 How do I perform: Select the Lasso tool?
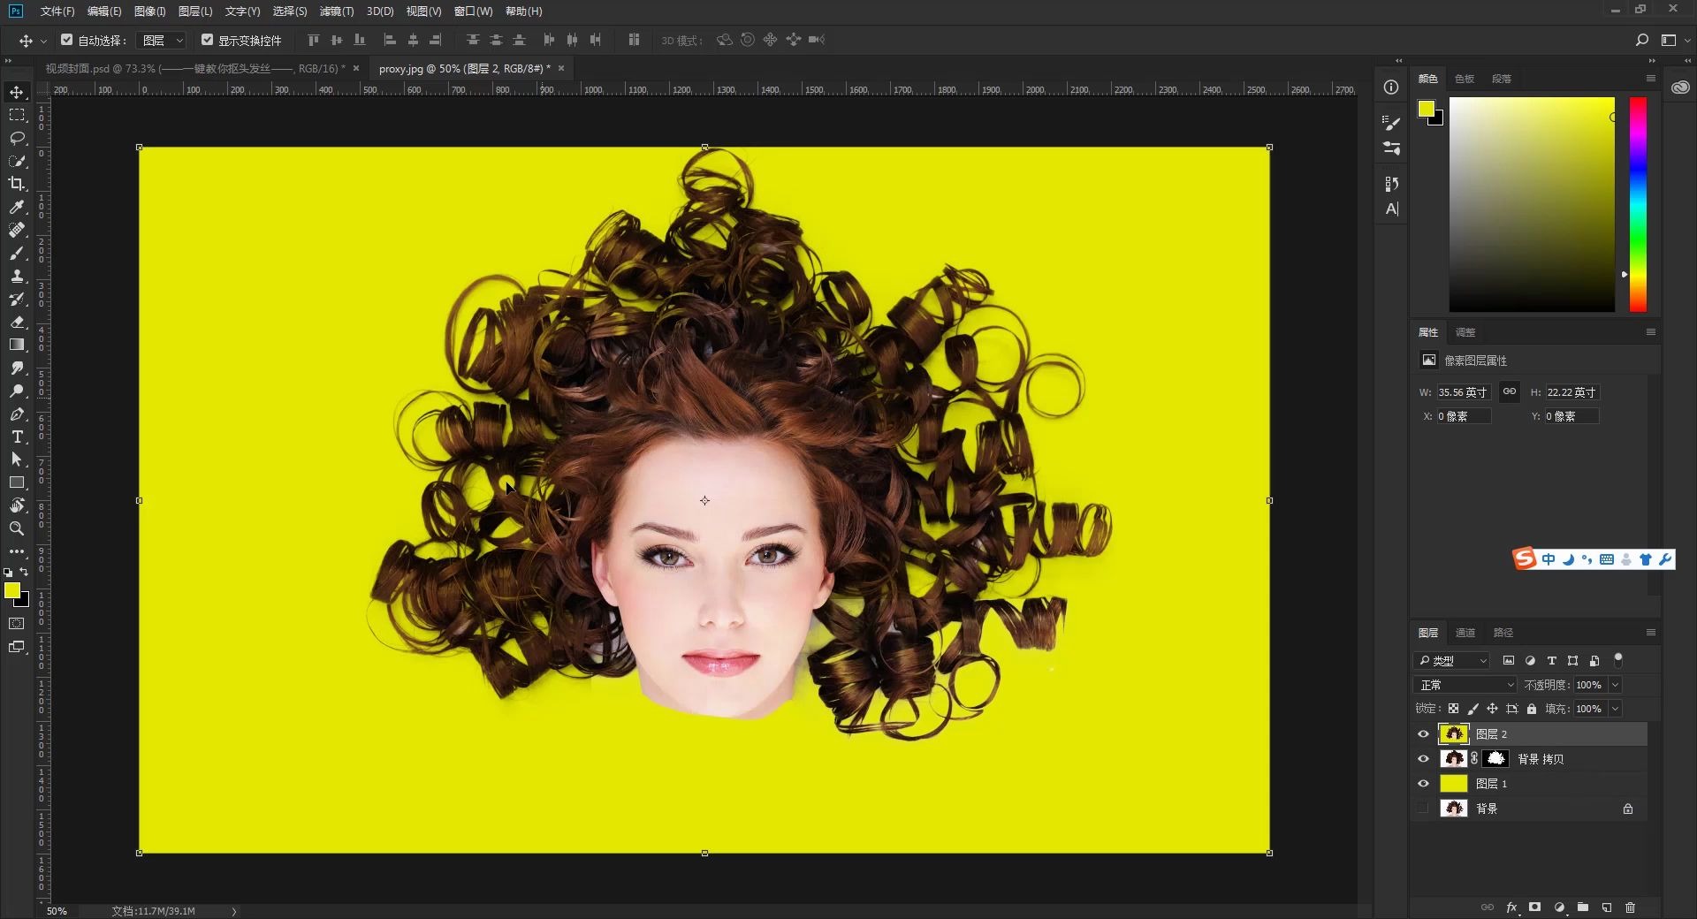click(17, 138)
